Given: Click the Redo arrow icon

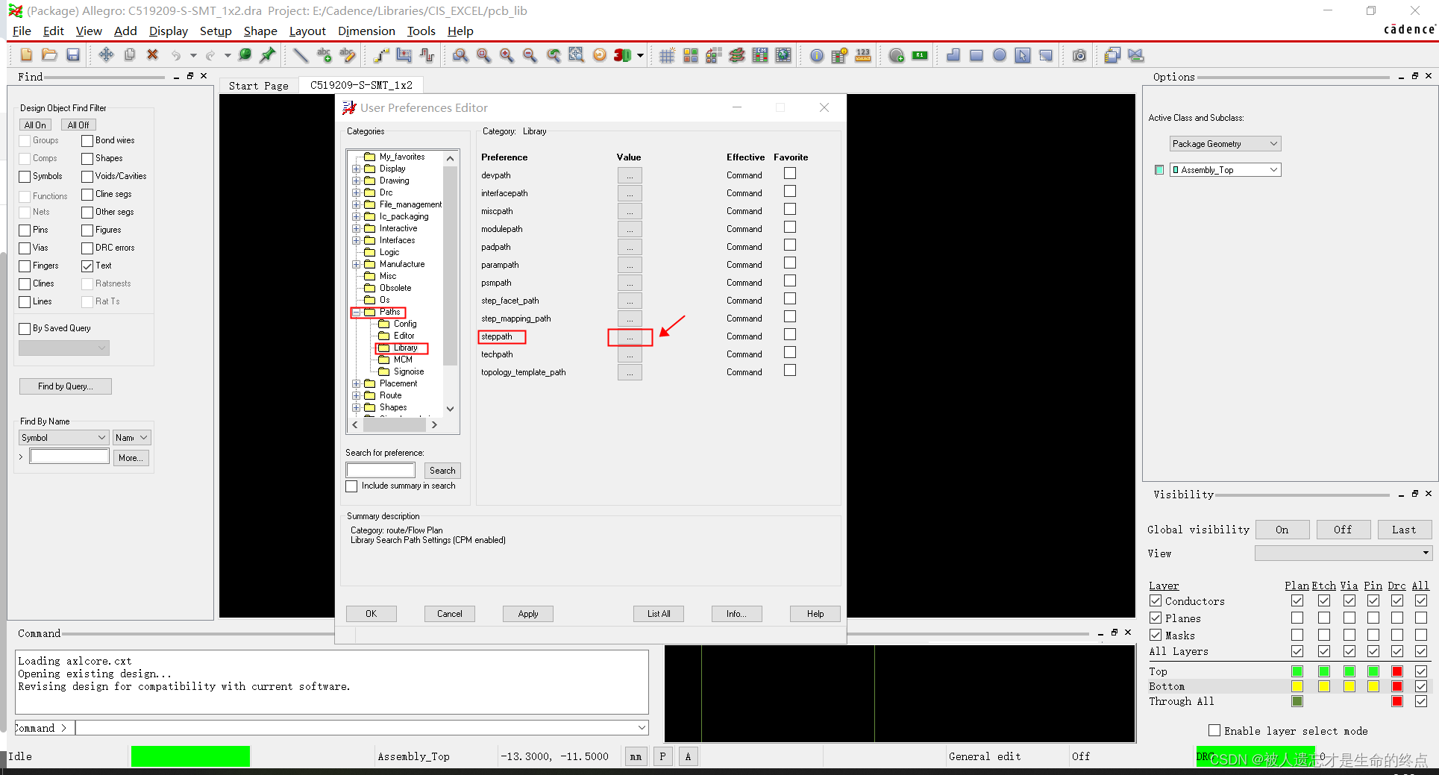Looking at the screenshot, I should click(x=210, y=55).
